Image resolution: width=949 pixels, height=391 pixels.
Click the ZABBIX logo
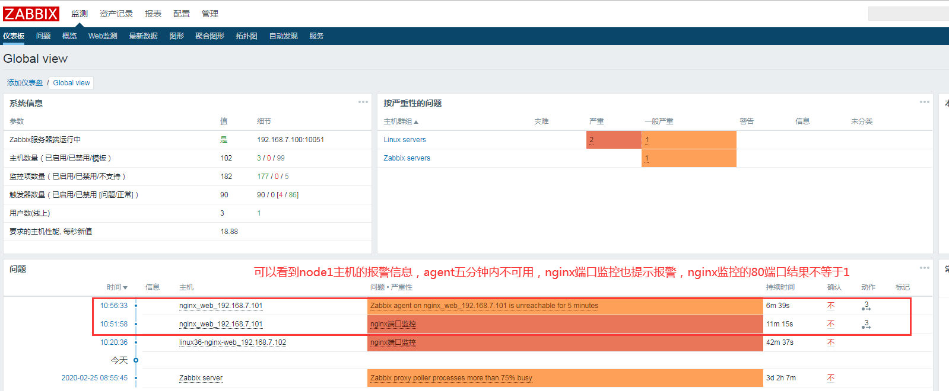click(x=31, y=14)
